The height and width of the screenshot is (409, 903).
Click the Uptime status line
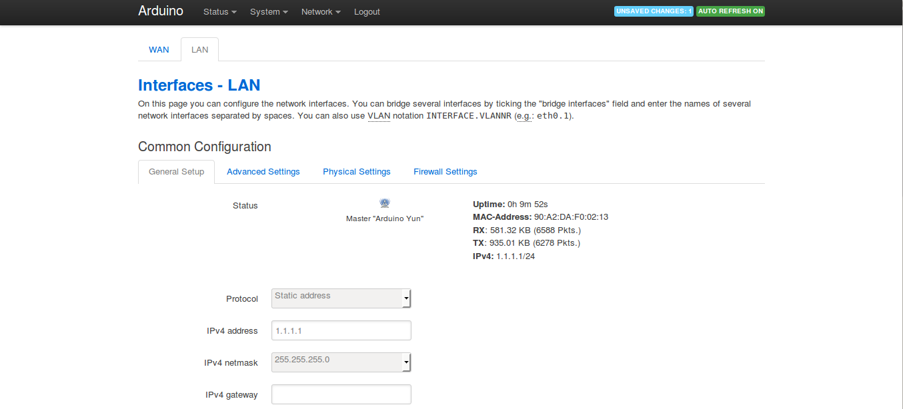[510, 204]
